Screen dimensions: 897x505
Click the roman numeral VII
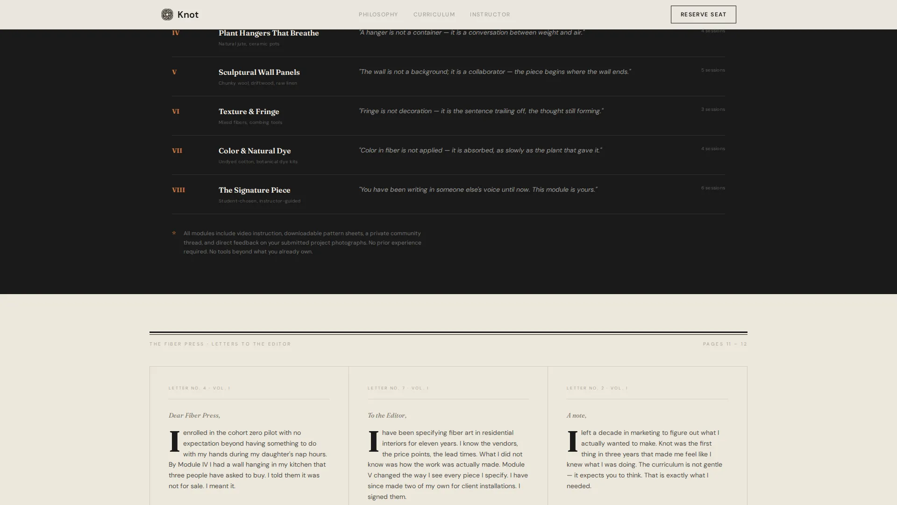coord(177,151)
